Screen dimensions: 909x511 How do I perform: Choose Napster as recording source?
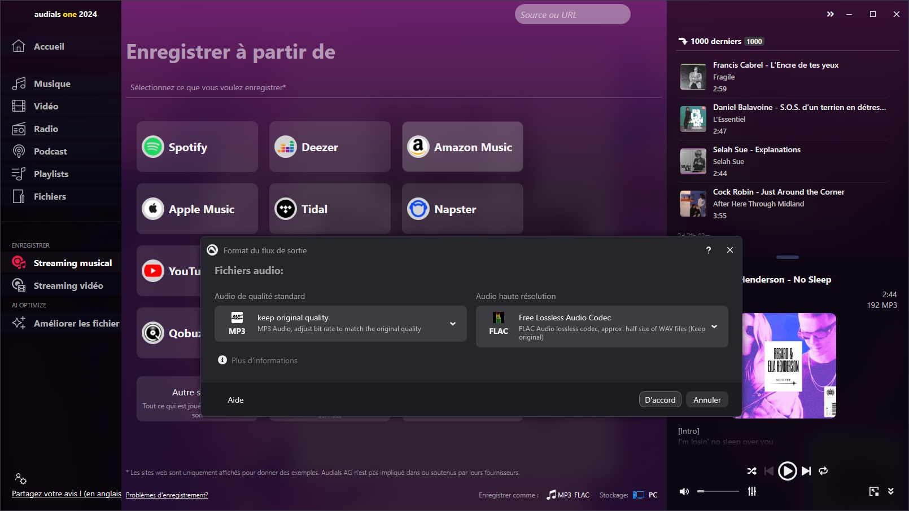pos(462,209)
